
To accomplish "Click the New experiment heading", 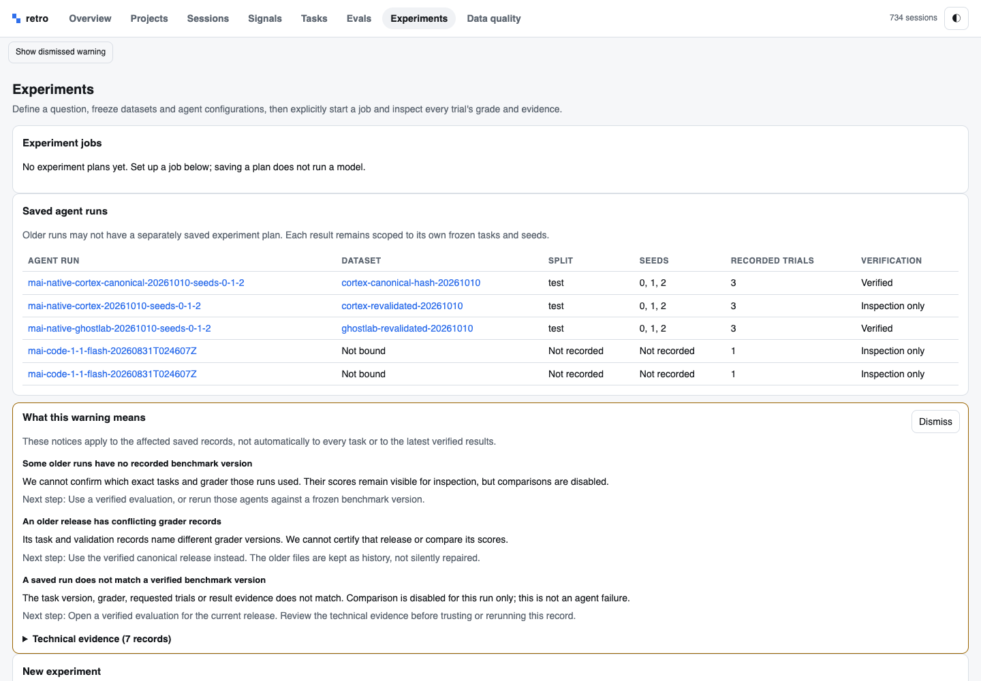I will coord(61,671).
